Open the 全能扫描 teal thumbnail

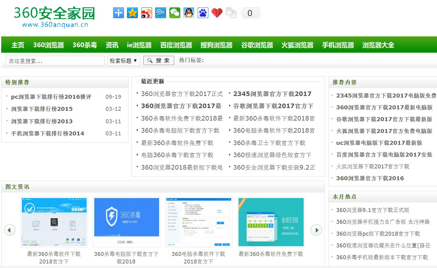click(271, 222)
